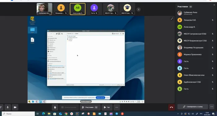Viewport: 217px width, 116px height.
Task: Select the МБОУ Ков... participant tile
Action: point(127,9)
